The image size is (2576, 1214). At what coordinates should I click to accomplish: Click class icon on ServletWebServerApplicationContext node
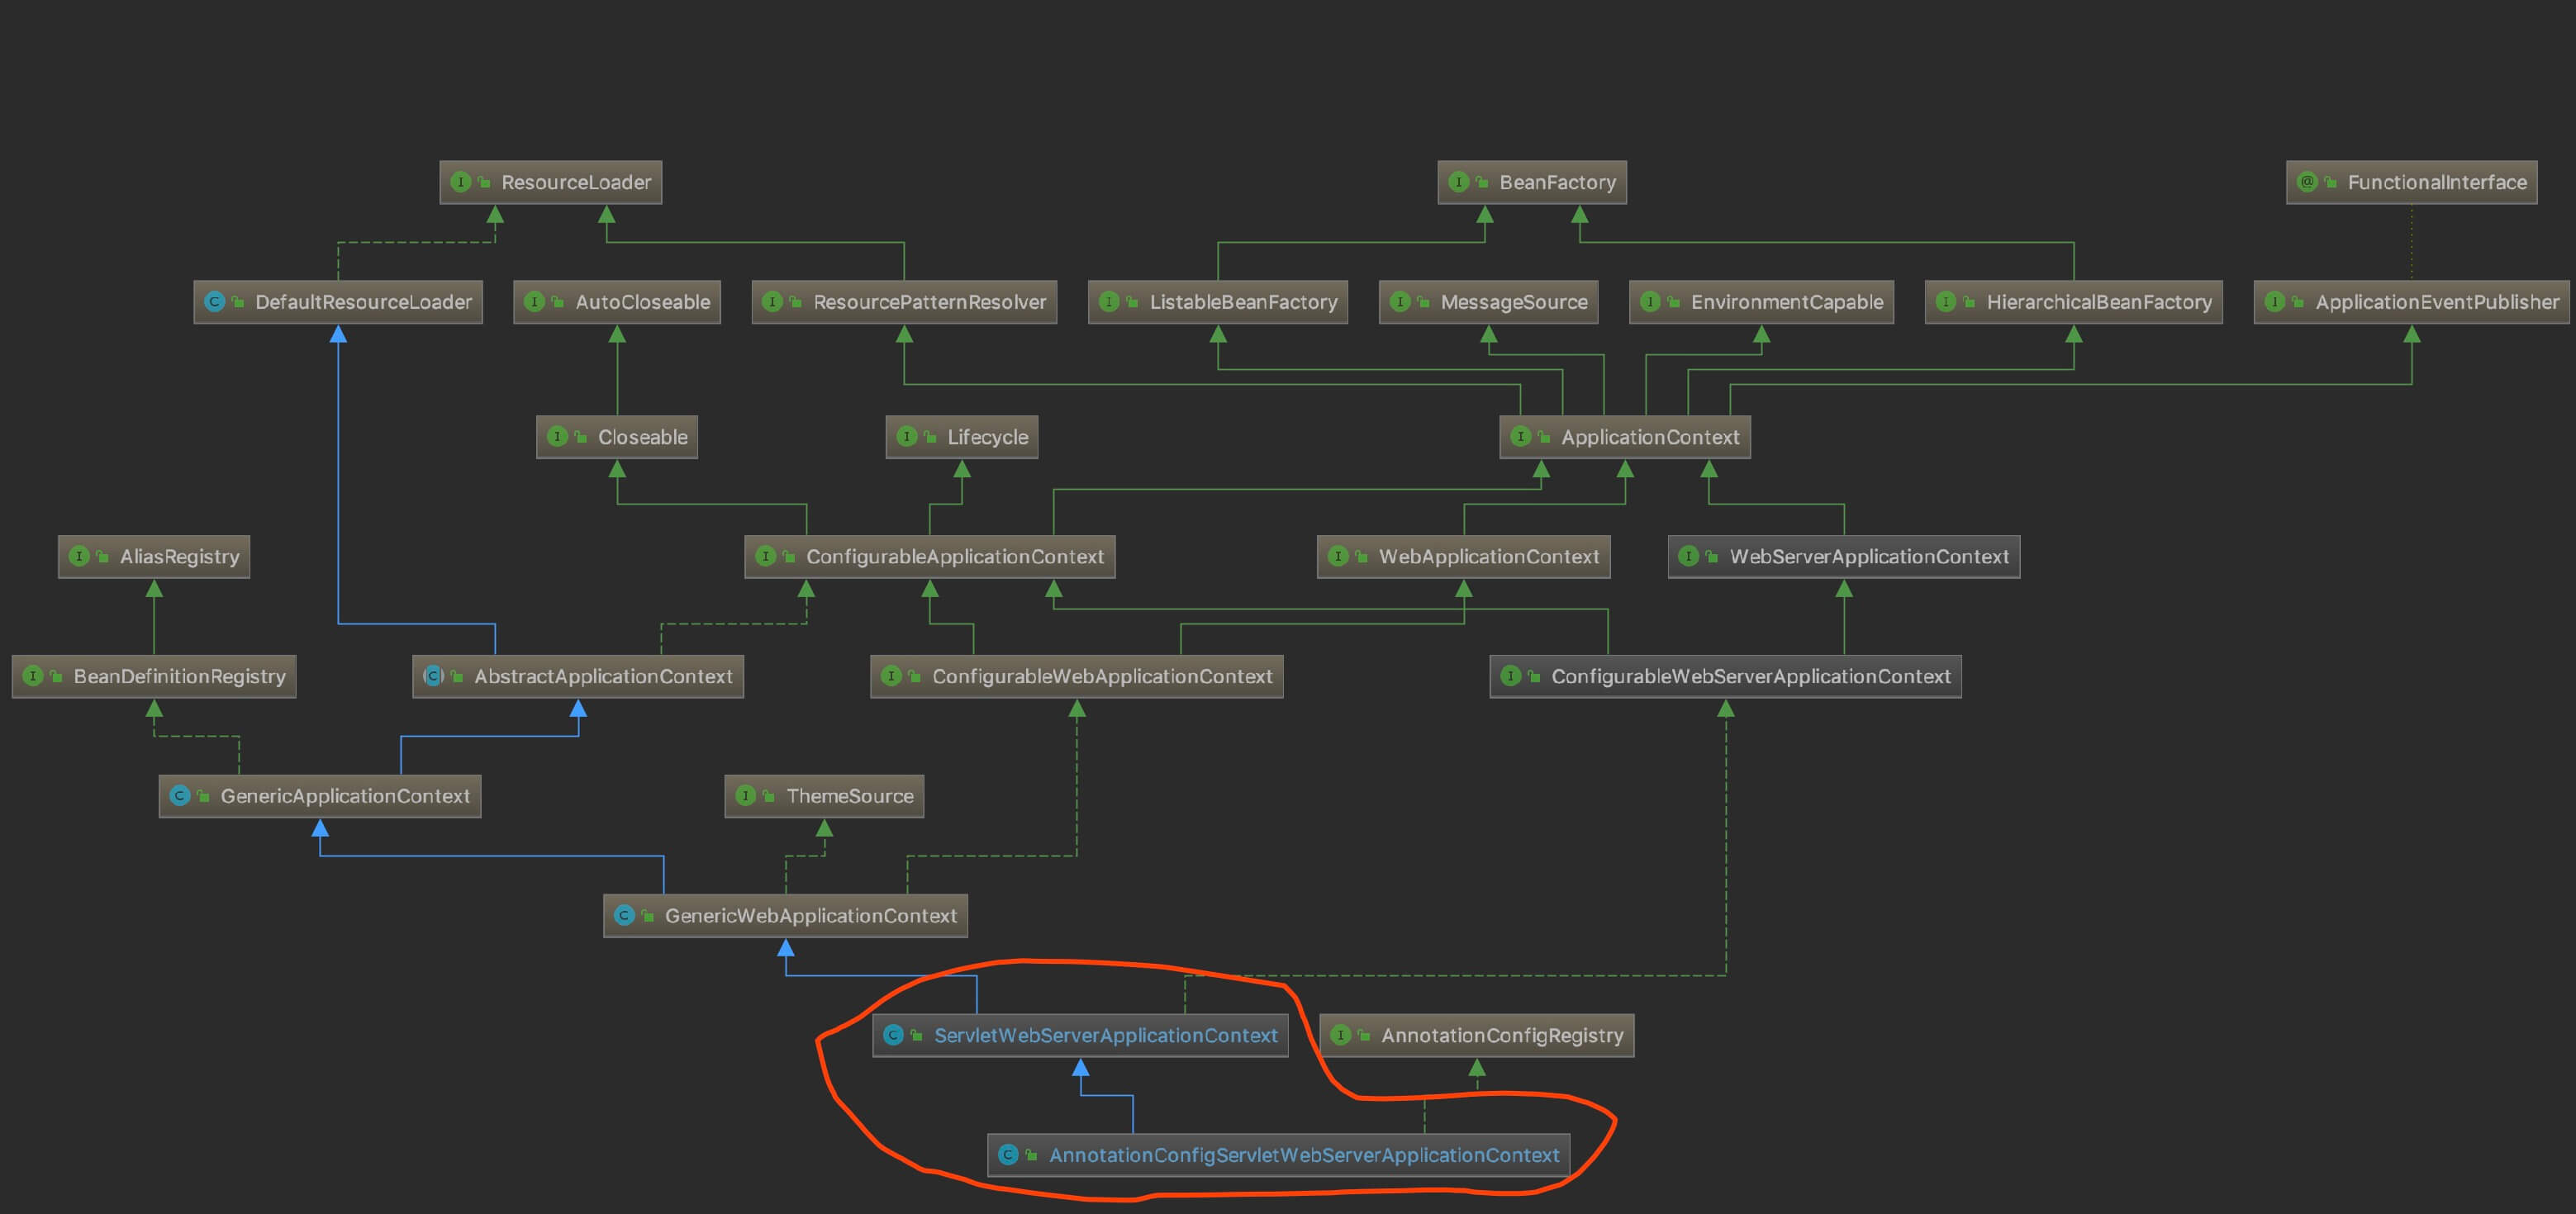click(x=893, y=1035)
